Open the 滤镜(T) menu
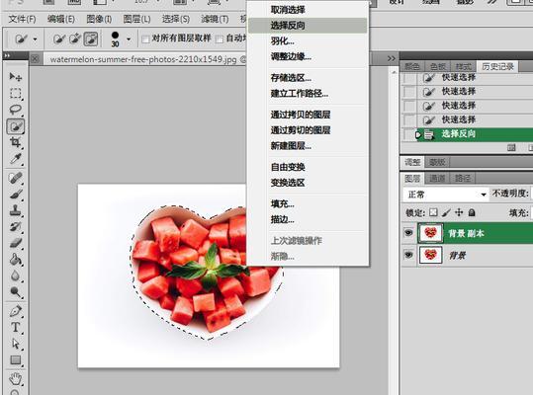Viewport: 533px width, 395px height. coord(215,19)
